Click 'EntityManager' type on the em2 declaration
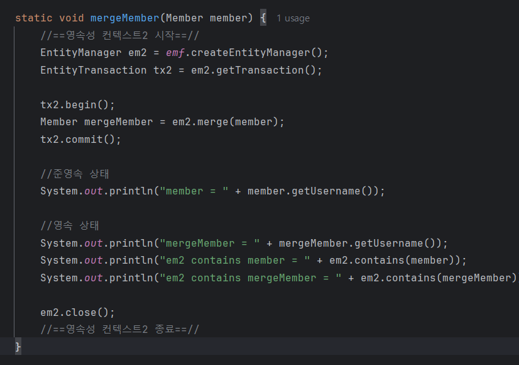The height and width of the screenshot is (365, 519). coord(81,53)
